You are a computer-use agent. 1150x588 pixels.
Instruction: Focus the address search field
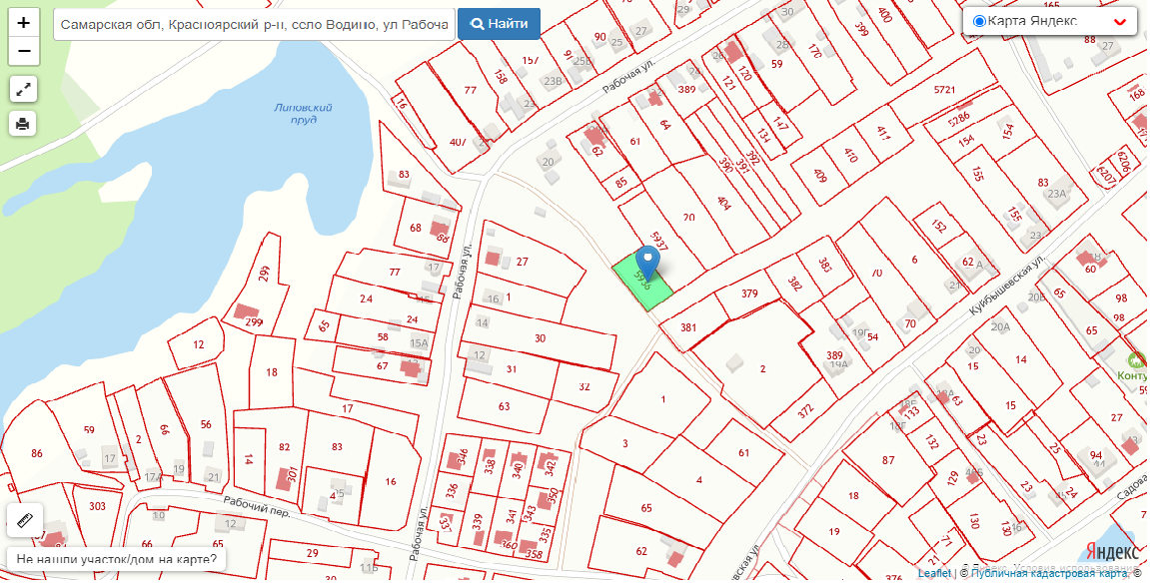pos(254,24)
